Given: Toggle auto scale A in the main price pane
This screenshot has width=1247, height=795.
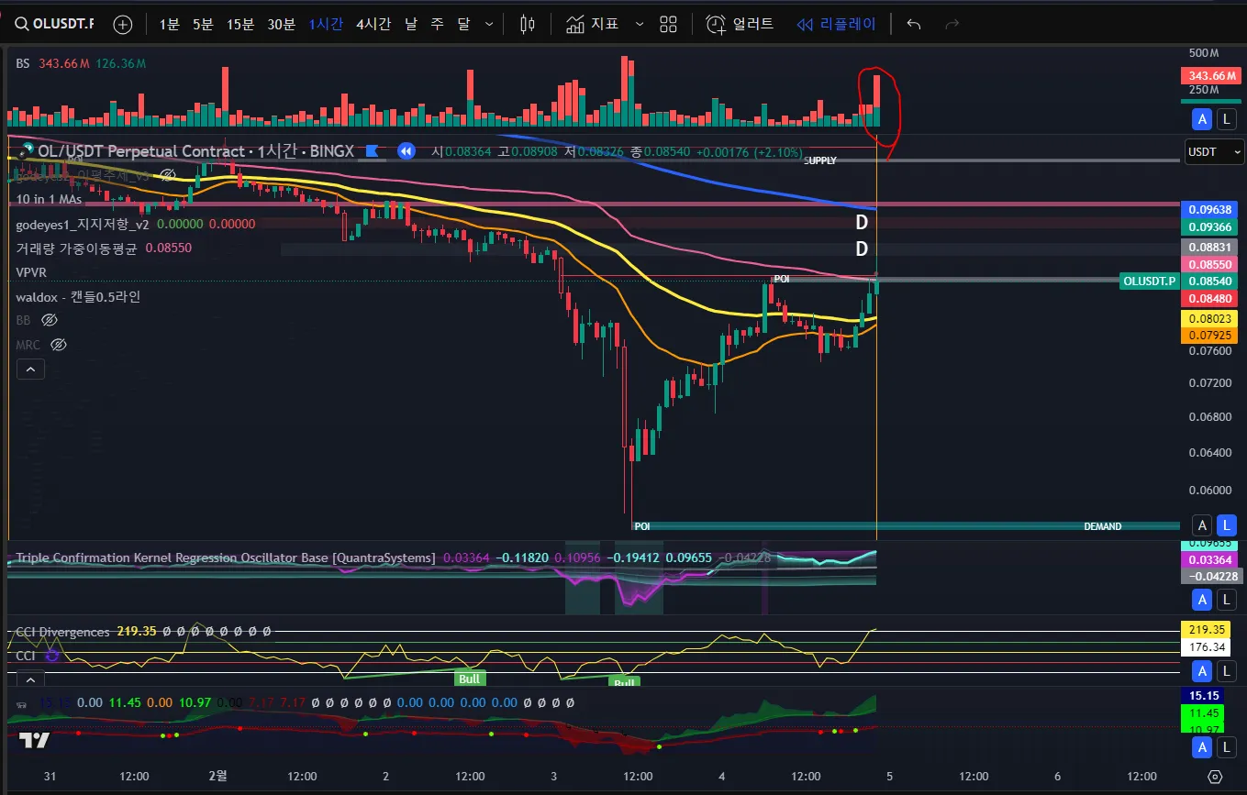Looking at the screenshot, I should point(1201,525).
